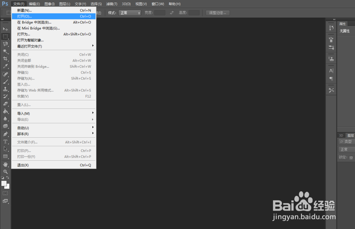Toggle lock transparent pixels icon
Screen dimensions: 355x229
(351, 158)
